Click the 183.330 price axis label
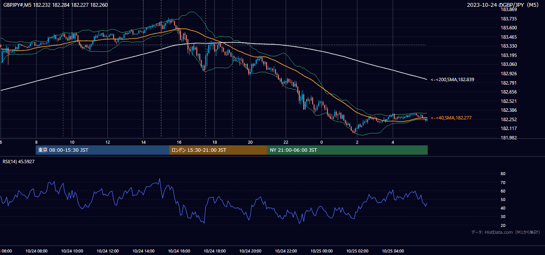545x255 pixels. click(x=508, y=46)
